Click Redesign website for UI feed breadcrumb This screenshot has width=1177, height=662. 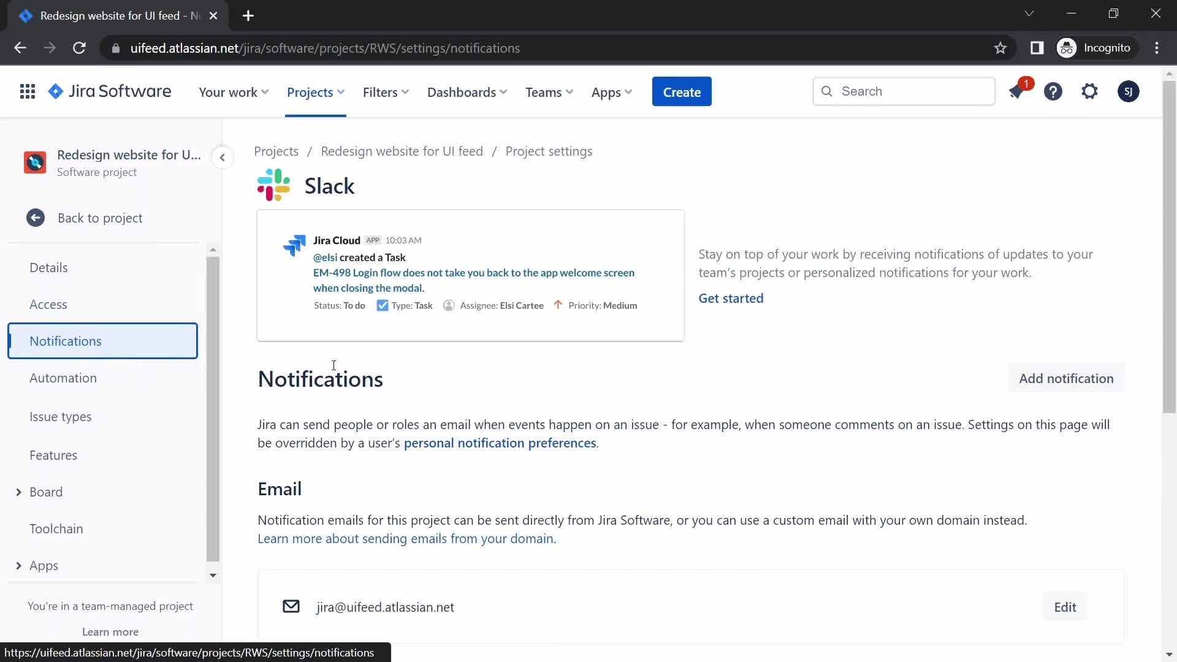402,151
